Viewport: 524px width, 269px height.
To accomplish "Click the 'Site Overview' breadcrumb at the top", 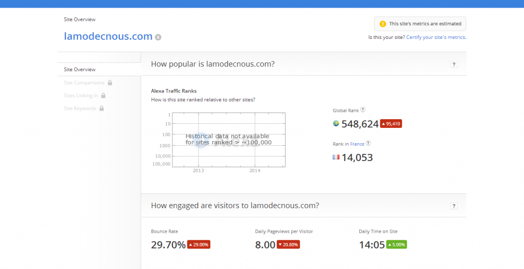I will 79,19.
